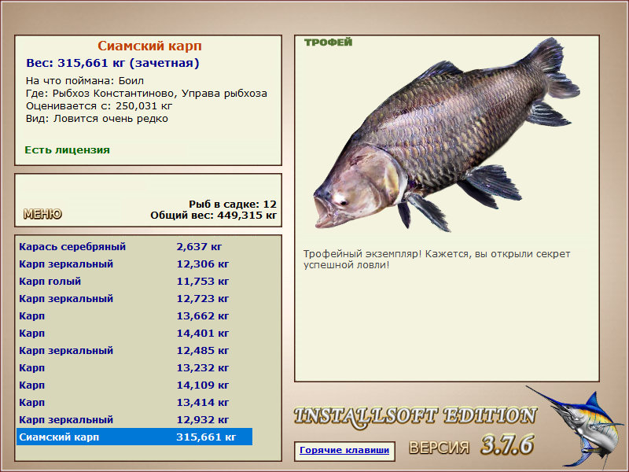This screenshot has width=629, height=472.
Task: Open the Горячие клавиши link
Action: click(x=344, y=450)
